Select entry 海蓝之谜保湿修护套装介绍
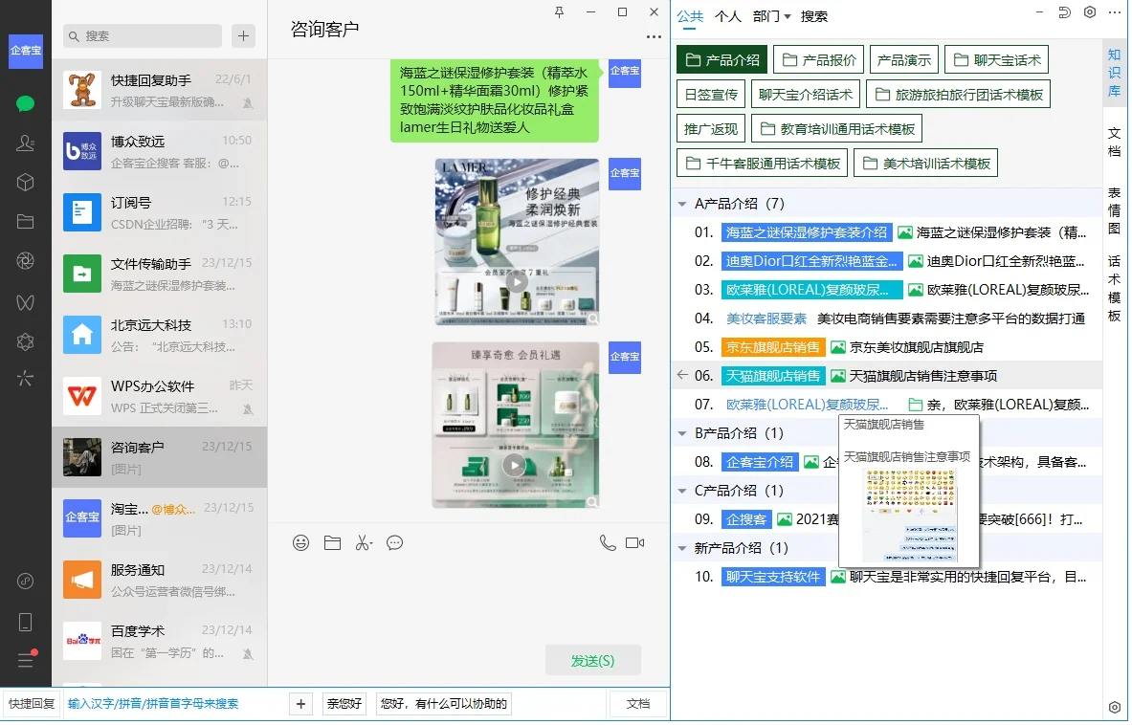The height and width of the screenshot is (725, 1132). (x=809, y=233)
